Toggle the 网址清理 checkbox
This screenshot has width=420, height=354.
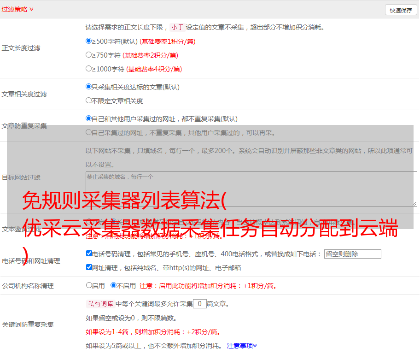click(x=89, y=267)
